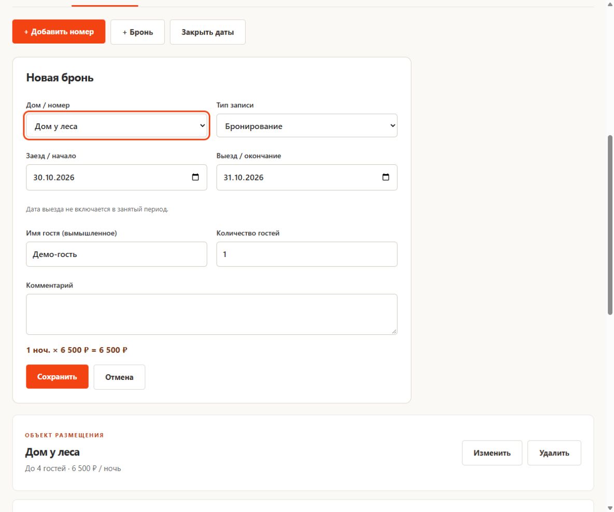Click the + Бронь button
614x512 pixels.
(137, 32)
